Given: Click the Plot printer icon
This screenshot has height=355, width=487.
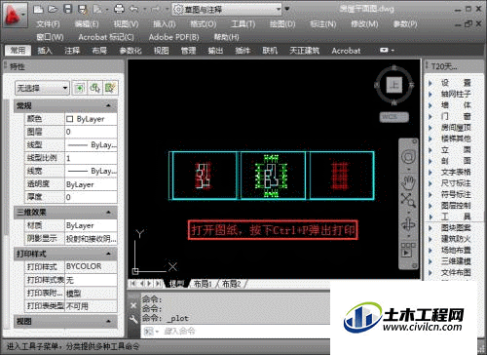Looking at the screenshot, I should pos(119,9).
